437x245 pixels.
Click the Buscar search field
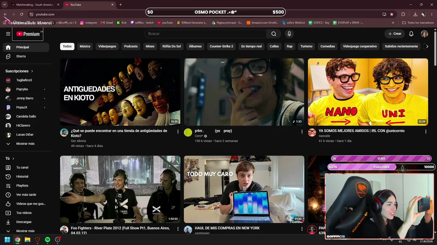[x=206, y=34]
